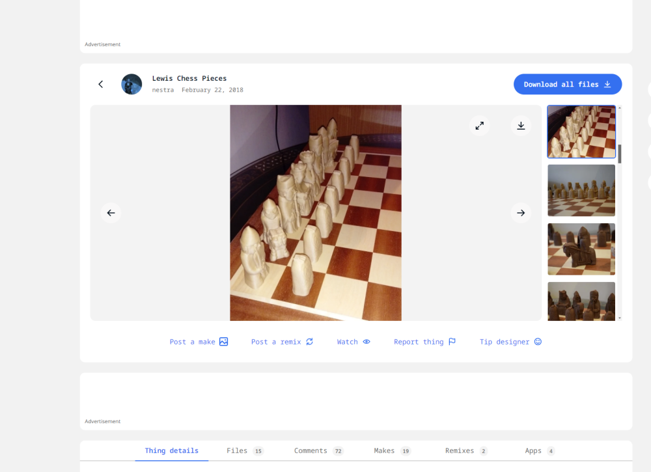Show previous image in gallery

pos(111,213)
